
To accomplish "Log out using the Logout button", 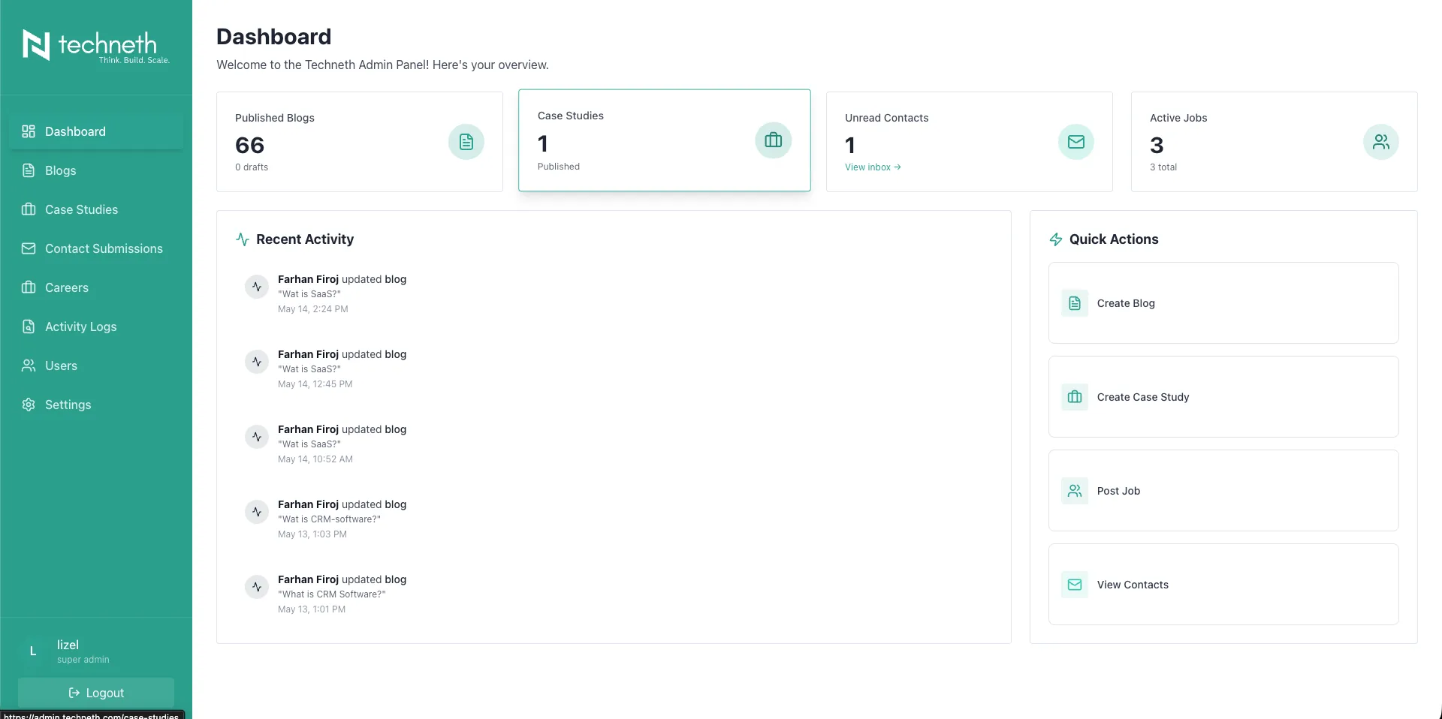I will point(96,693).
